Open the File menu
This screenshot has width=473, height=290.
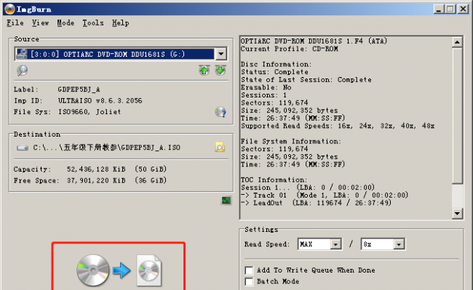pos(15,23)
